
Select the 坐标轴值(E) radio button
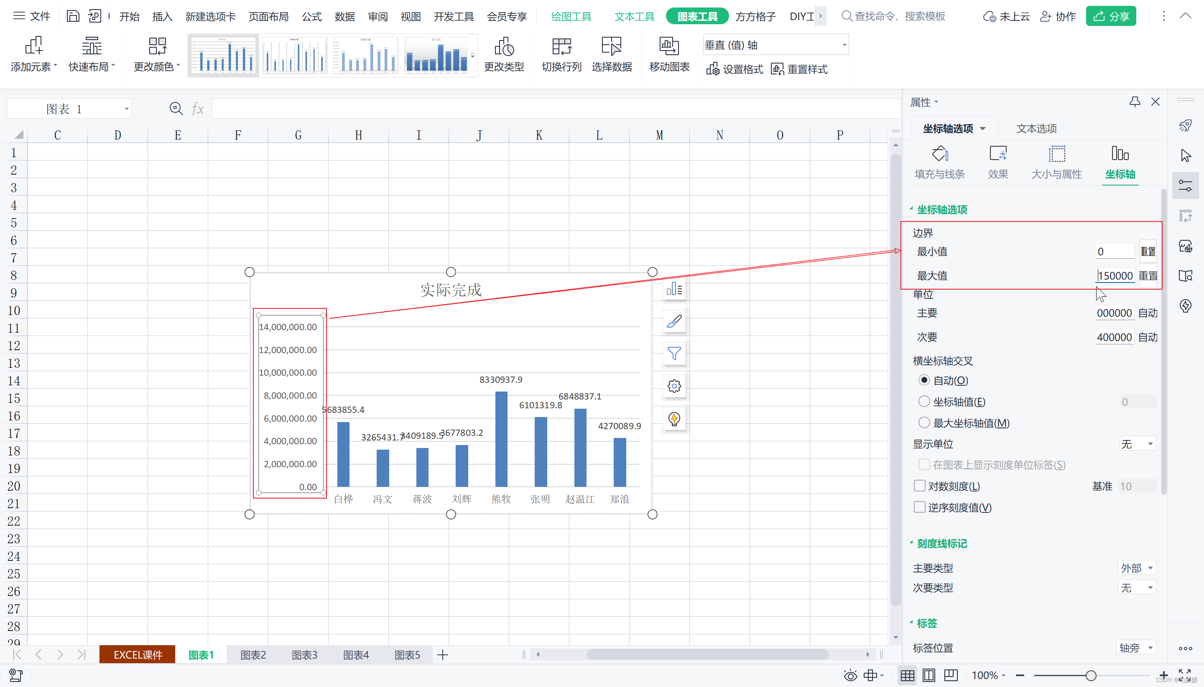click(923, 401)
